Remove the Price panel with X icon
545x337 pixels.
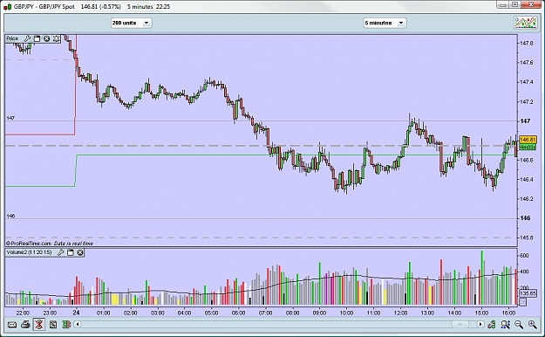[x=46, y=38]
